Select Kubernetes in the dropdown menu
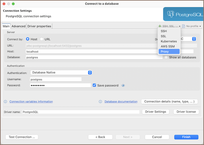The image size is (204, 145). (169, 41)
